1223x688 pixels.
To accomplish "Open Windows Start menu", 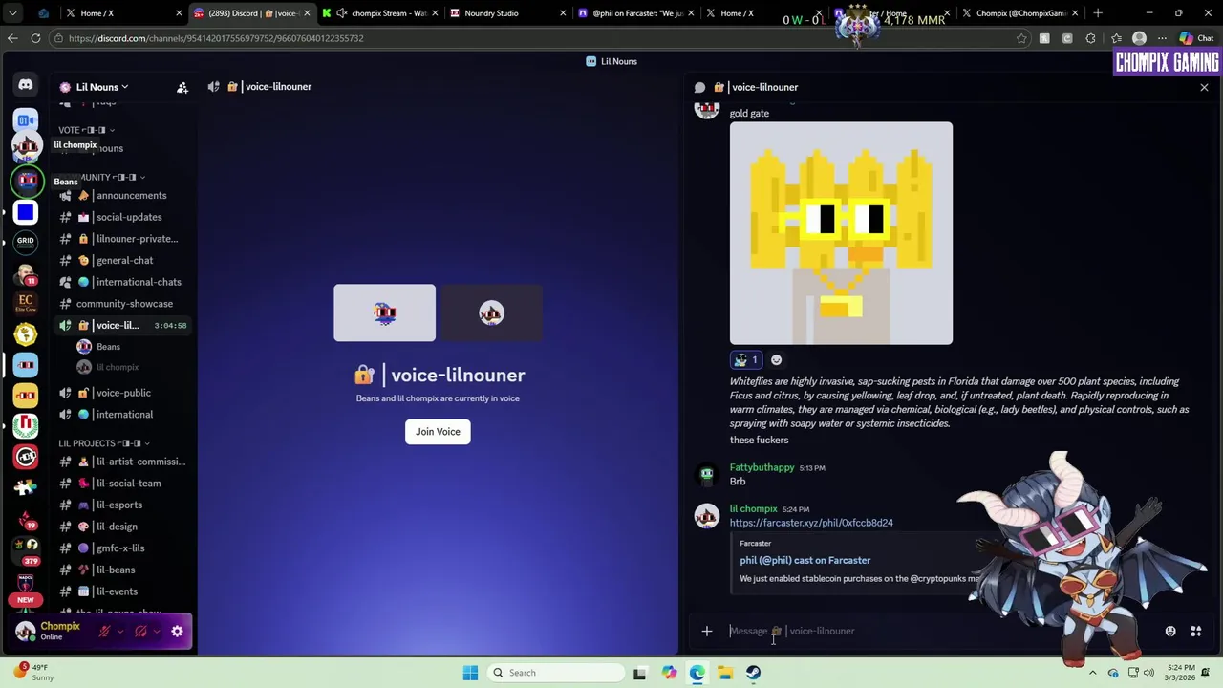I will pyautogui.click(x=470, y=673).
